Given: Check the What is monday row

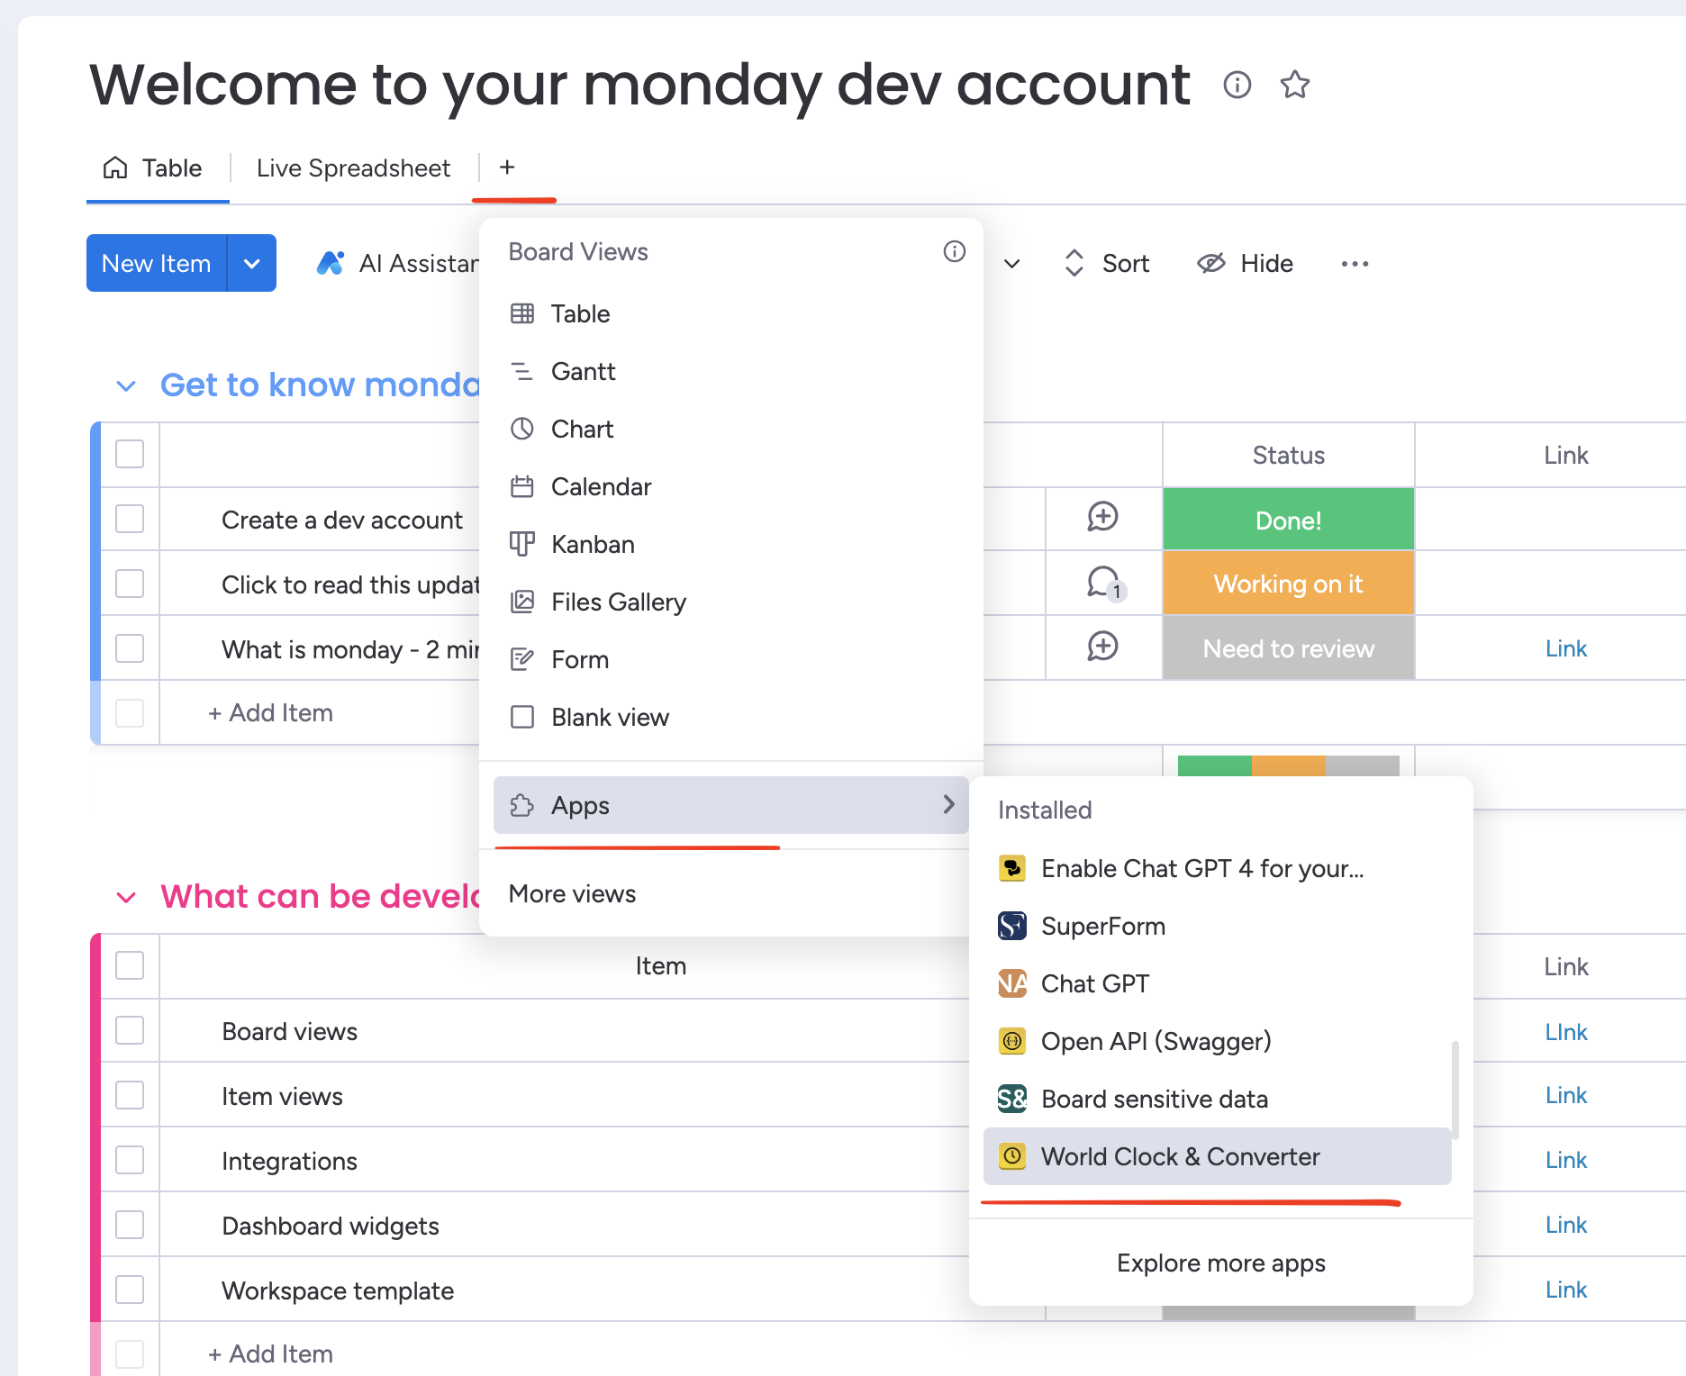Looking at the screenshot, I should point(130,648).
